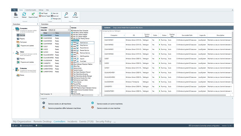Choose Start Service from context menu
The image size is (241, 136).
[x=86, y=43]
